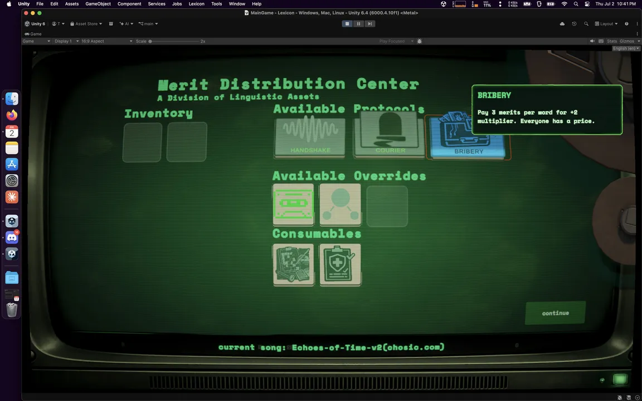Open the Window menu

pyautogui.click(x=237, y=4)
